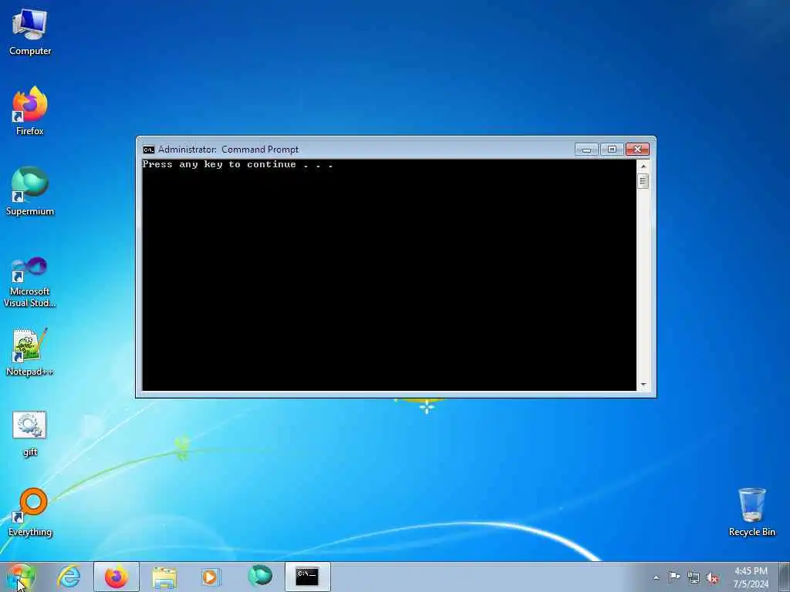Select the Supermium desktop shortcut
This screenshot has width=790, height=592.
coord(30,191)
